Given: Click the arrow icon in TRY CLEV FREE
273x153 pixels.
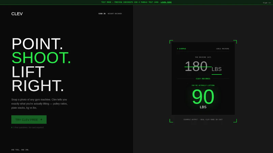Looking at the screenshot, I should coord(41,120).
